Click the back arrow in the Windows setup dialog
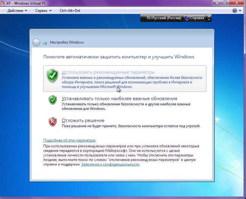246x199 pixels. pyautogui.click(x=36, y=42)
